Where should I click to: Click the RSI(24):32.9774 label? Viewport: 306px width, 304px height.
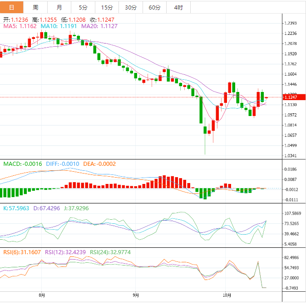click(110, 252)
